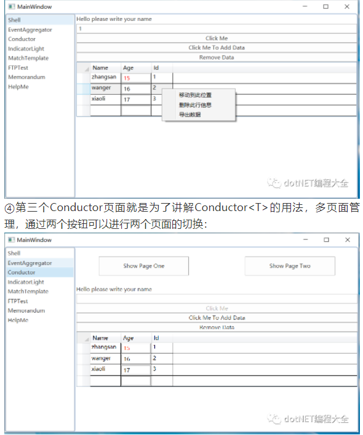The height and width of the screenshot is (435, 363).
Task: Sort by Name column header in top window
Action: (105, 68)
